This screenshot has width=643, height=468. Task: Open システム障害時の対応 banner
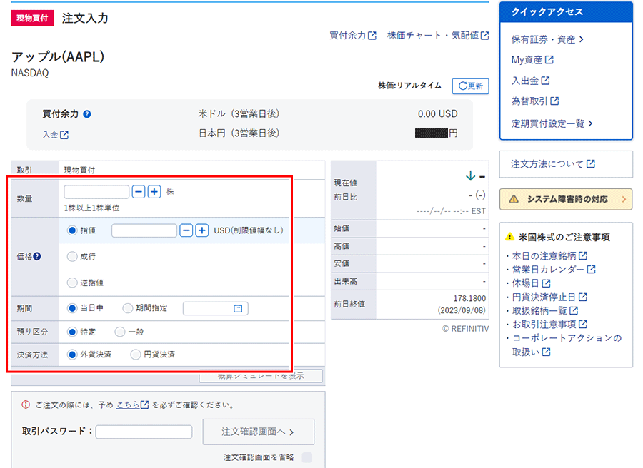point(566,200)
